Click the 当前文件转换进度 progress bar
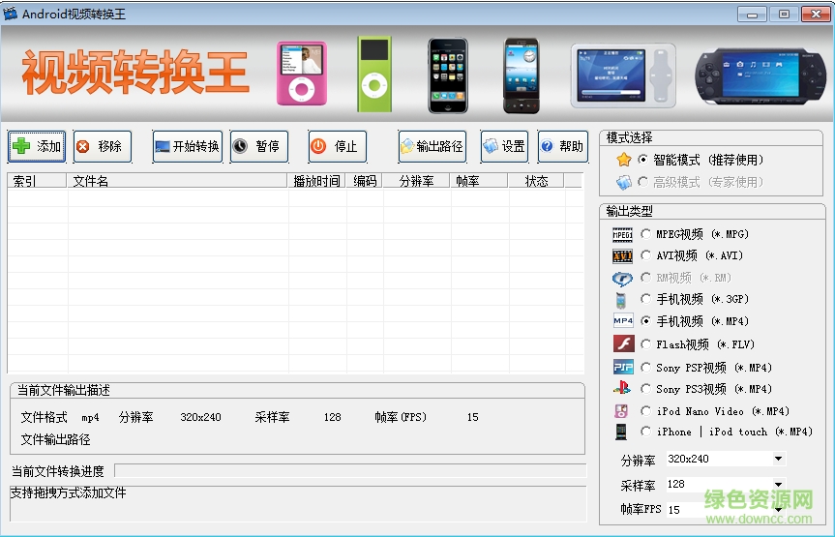835x537 pixels. (x=350, y=471)
